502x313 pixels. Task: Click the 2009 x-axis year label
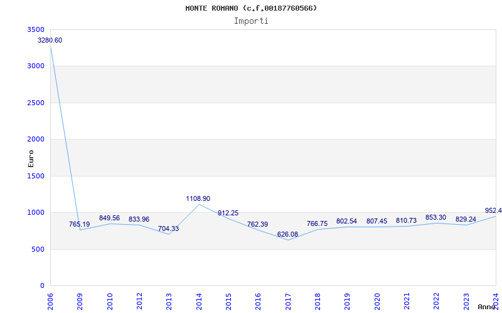[80, 302]
